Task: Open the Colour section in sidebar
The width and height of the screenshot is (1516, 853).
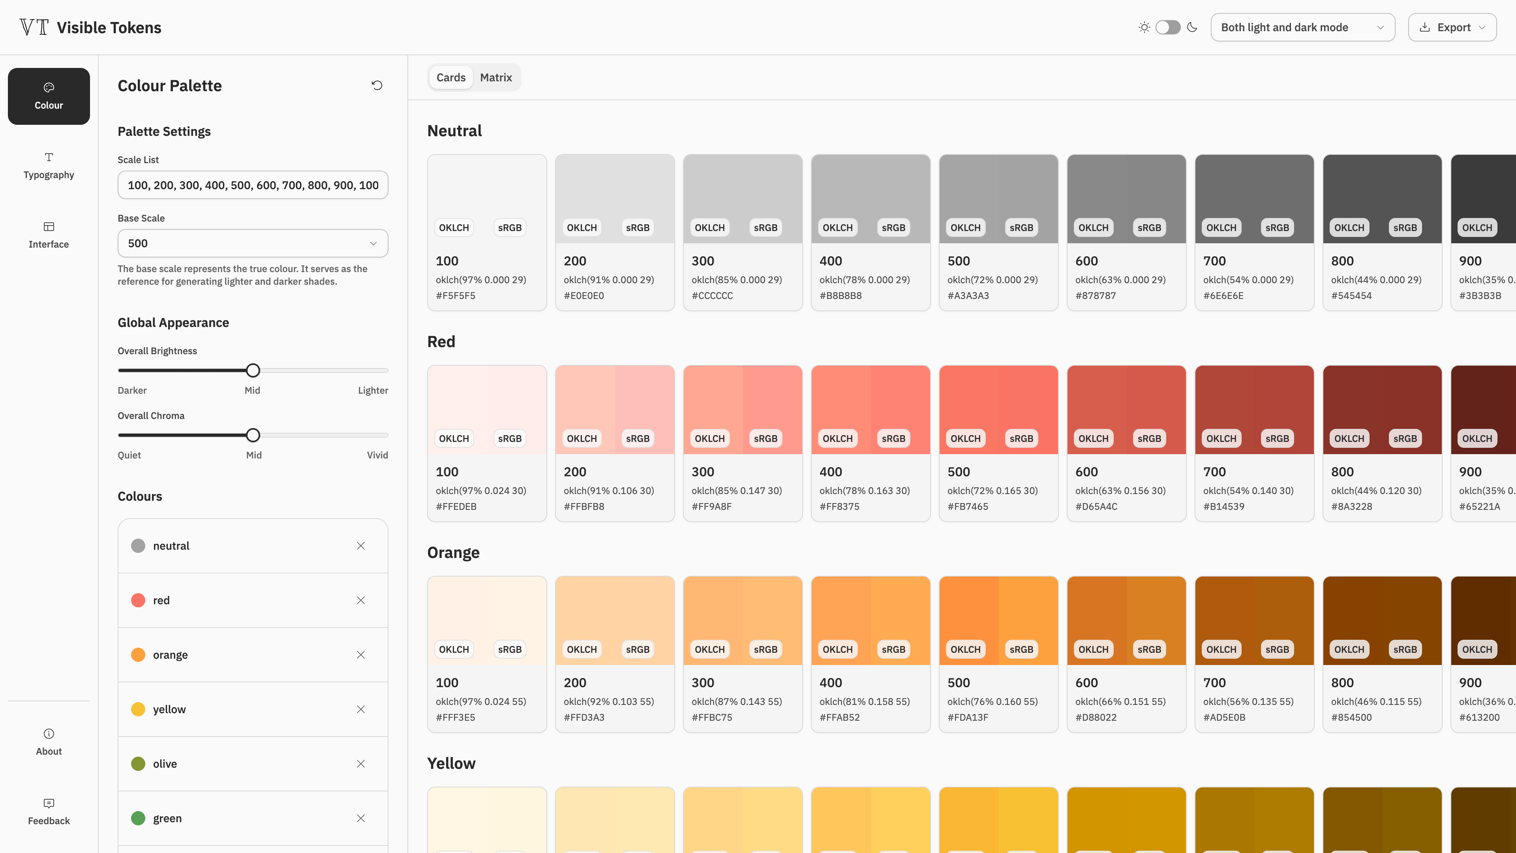Action: (x=49, y=96)
